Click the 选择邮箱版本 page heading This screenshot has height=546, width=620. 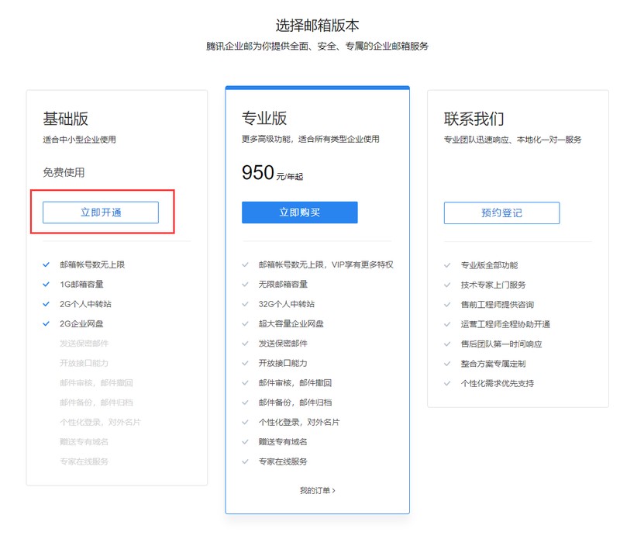tap(317, 26)
